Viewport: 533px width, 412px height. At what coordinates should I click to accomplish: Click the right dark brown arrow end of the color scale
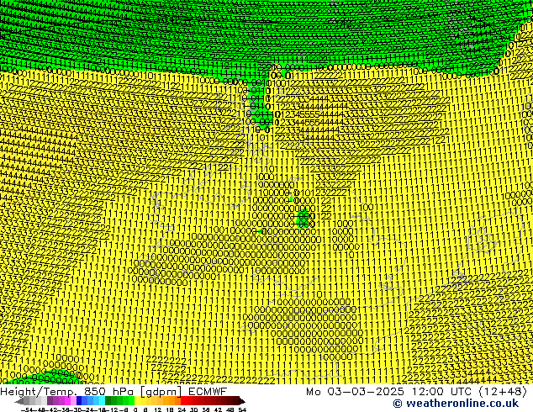[x=241, y=401]
